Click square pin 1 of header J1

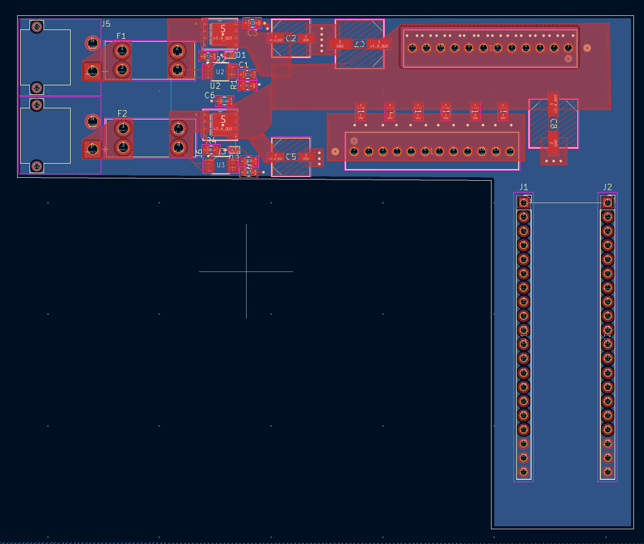523,202
